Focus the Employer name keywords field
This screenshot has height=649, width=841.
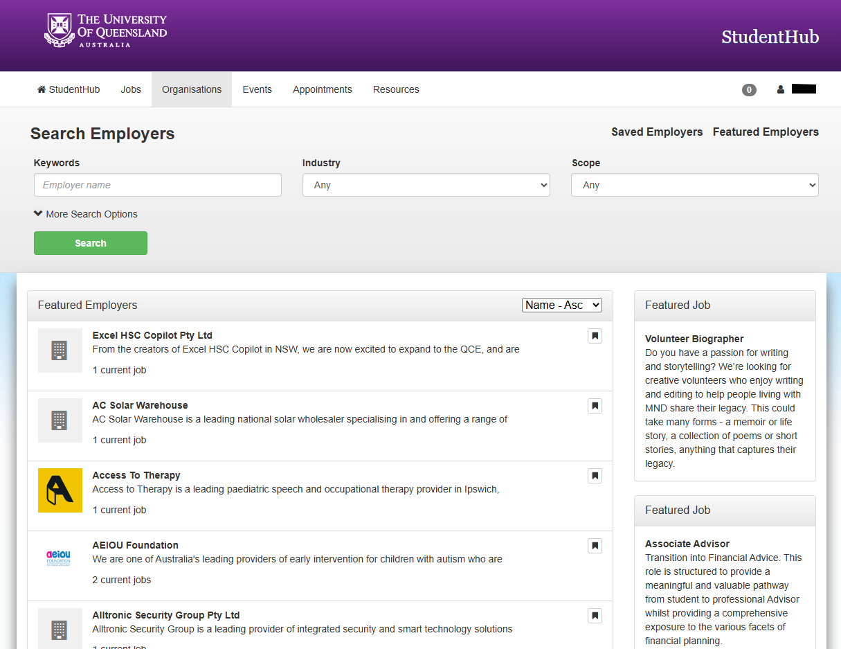pos(158,185)
